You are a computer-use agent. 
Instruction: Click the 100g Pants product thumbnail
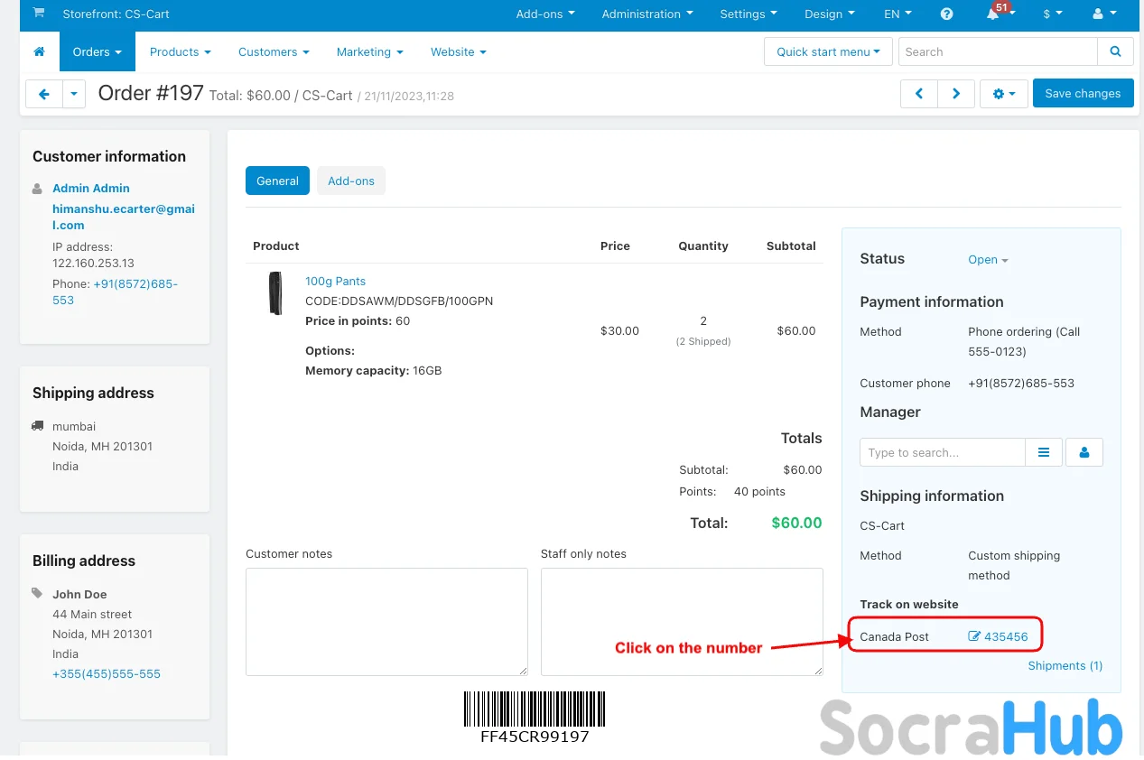[x=275, y=293]
